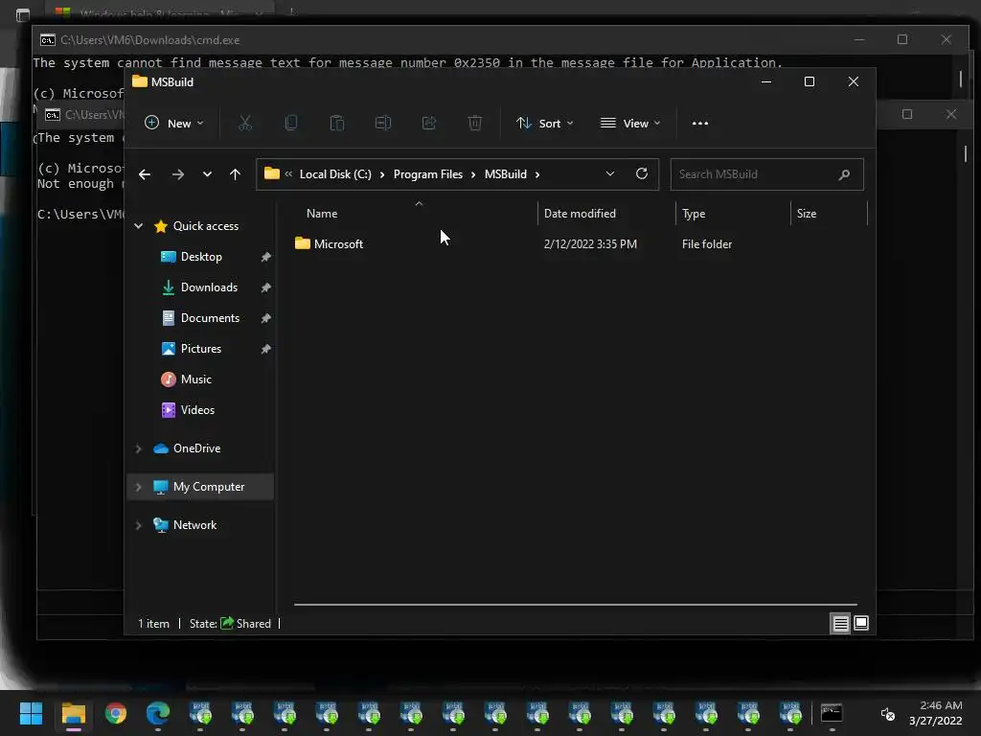
Task: Click the pin icon beside Pictures
Action: pyautogui.click(x=266, y=349)
